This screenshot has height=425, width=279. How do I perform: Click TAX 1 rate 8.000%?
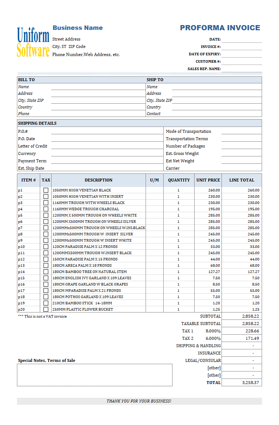pos(213,331)
